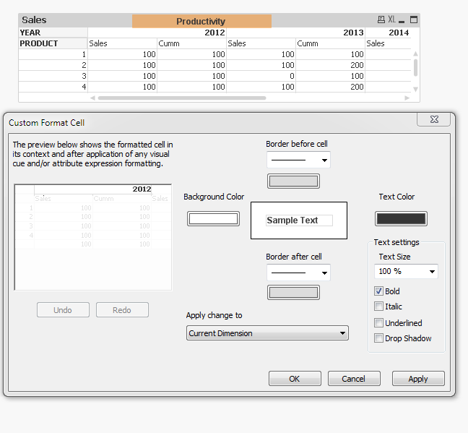Close the Custom Format Cell dialog
Screen dimensions: 468x433
point(433,120)
